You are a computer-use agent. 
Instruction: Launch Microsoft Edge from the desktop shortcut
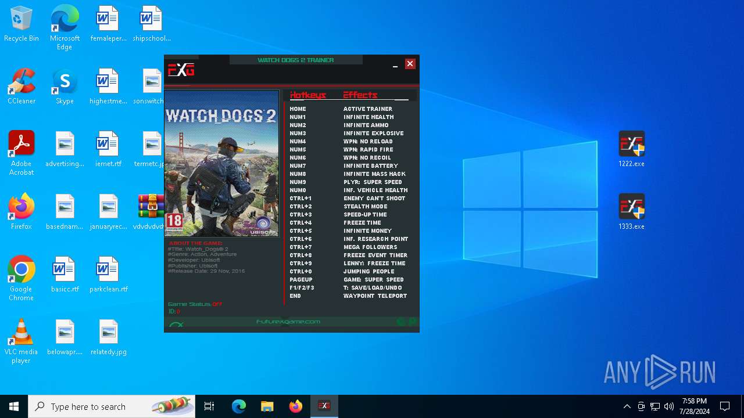click(x=65, y=28)
